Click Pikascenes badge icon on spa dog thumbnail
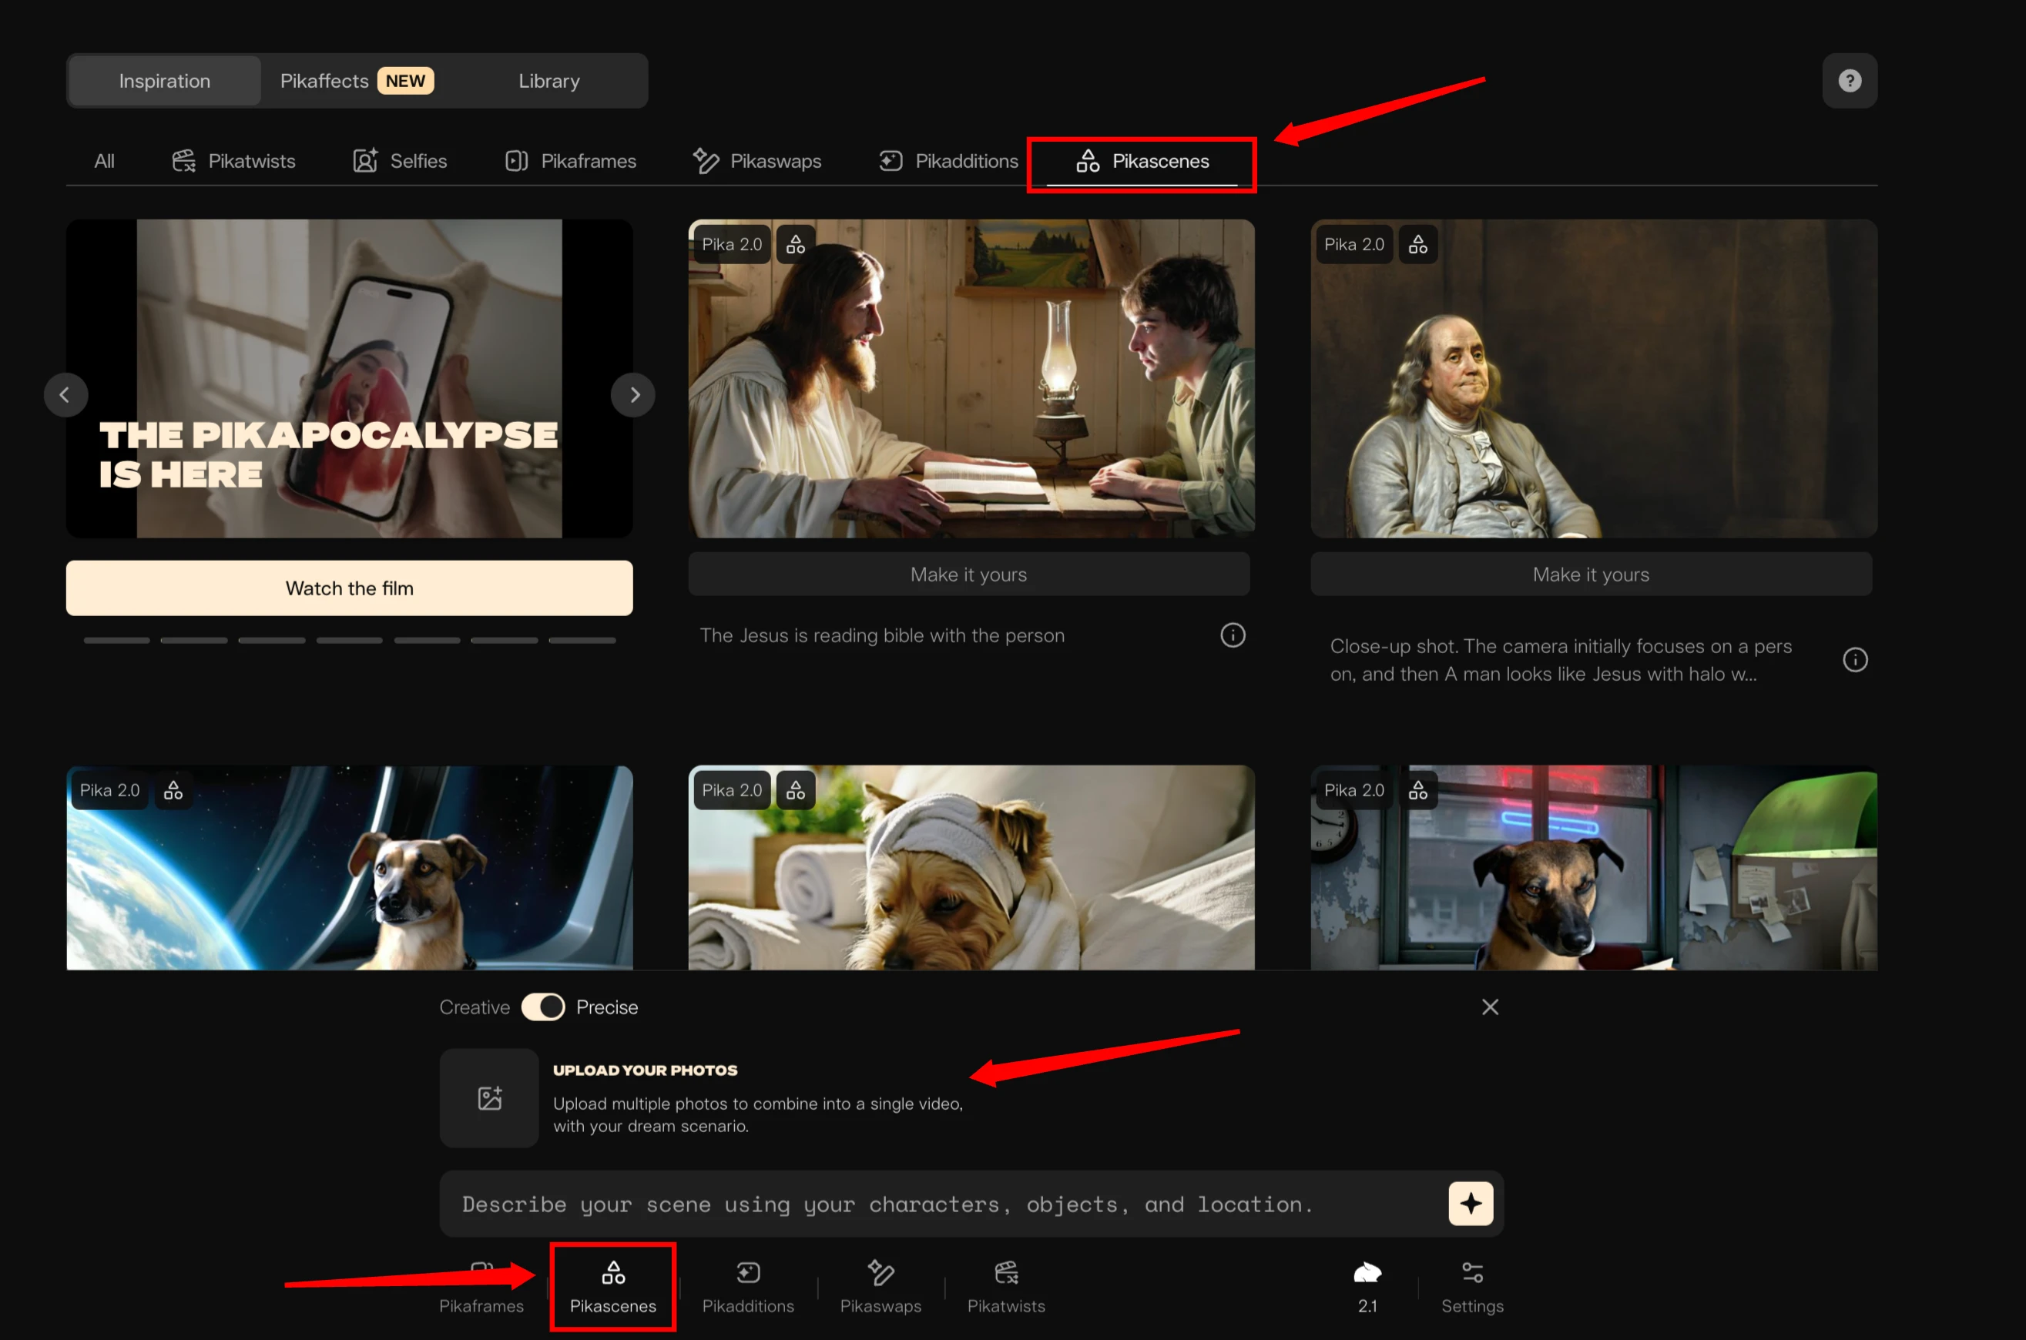 click(x=795, y=790)
